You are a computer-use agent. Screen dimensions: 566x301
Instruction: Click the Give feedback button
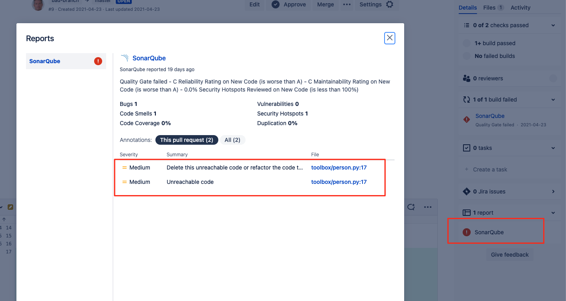click(x=510, y=255)
